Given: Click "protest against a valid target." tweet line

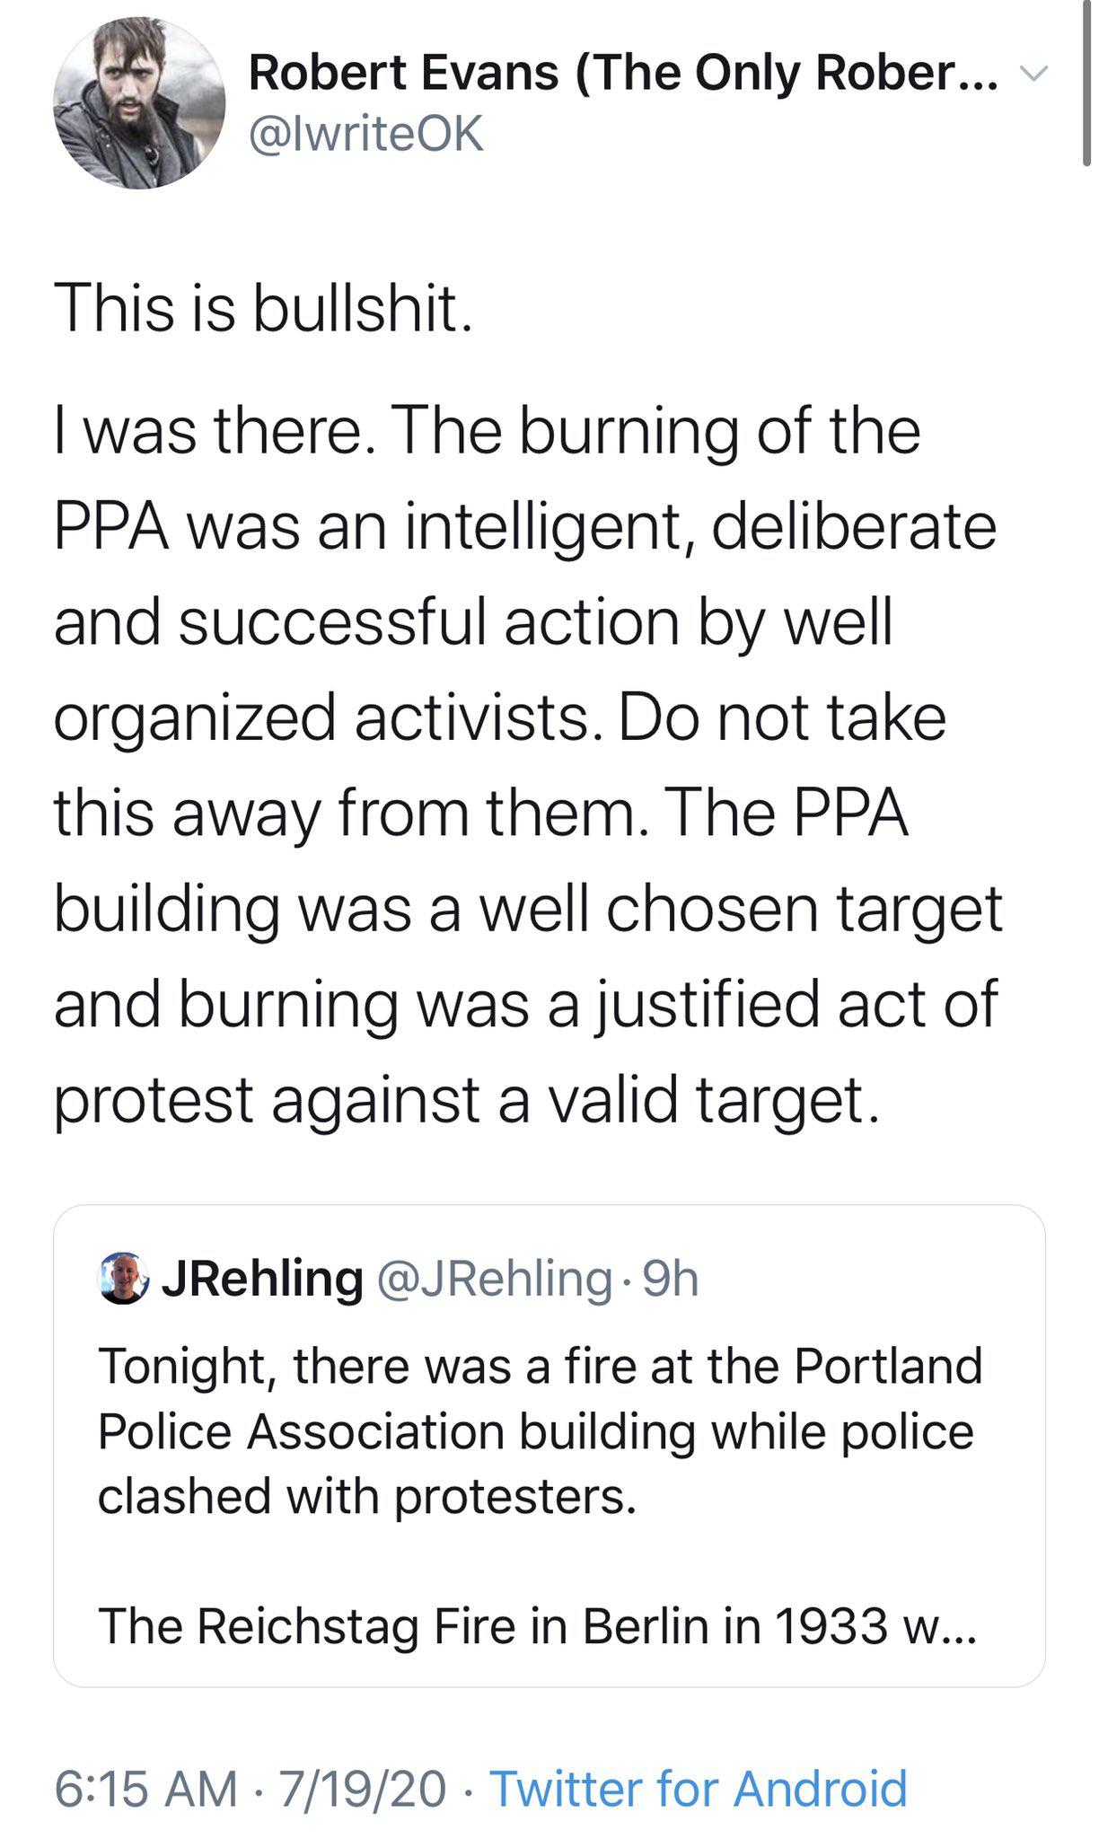Looking at the screenshot, I should coord(467,1099).
